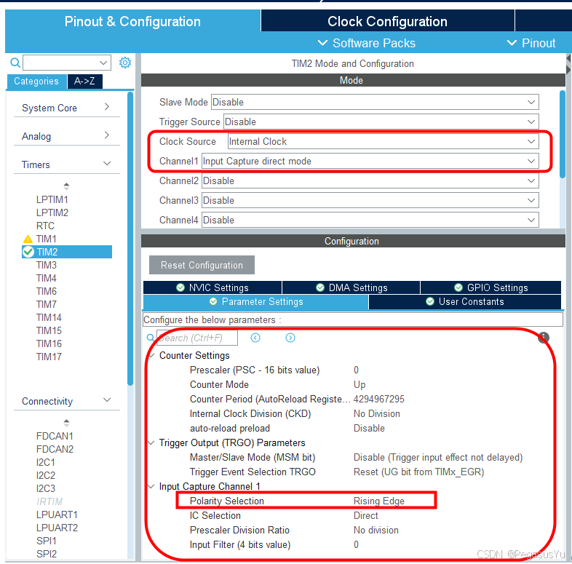Select SPI1 in Connectivity list

pos(47,541)
